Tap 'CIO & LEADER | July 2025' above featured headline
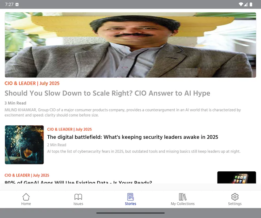Screen dimensions: 261x218 pyautogui.click(x=32, y=83)
